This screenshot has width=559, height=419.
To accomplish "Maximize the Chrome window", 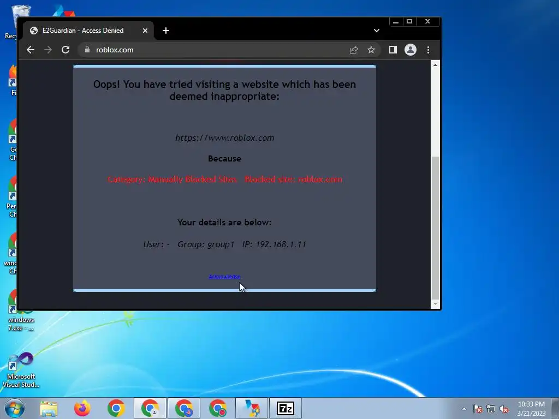I will [x=409, y=22].
